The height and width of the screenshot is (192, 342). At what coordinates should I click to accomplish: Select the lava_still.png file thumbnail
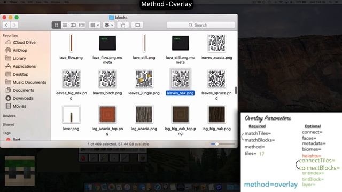pos(144,43)
